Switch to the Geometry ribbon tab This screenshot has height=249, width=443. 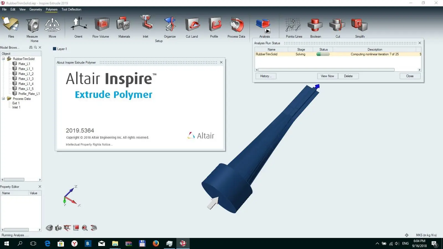point(36,9)
